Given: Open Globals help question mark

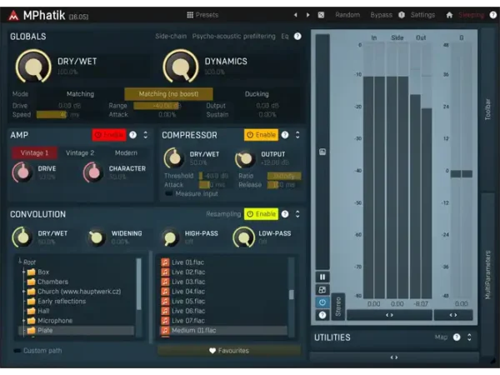Looking at the screenshot, I should coord(297,37).
